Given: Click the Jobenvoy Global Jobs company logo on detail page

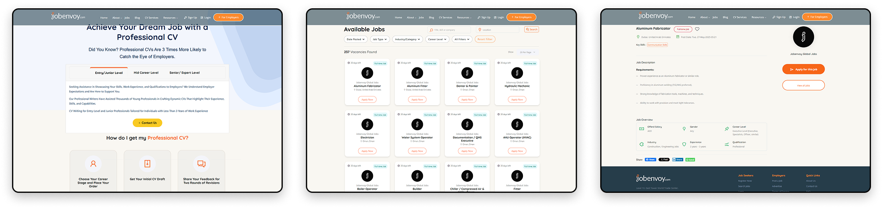Looking at the screenshot, I should click(x=803, y=37).
